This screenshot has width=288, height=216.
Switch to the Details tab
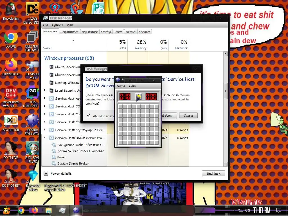(130, 32)
